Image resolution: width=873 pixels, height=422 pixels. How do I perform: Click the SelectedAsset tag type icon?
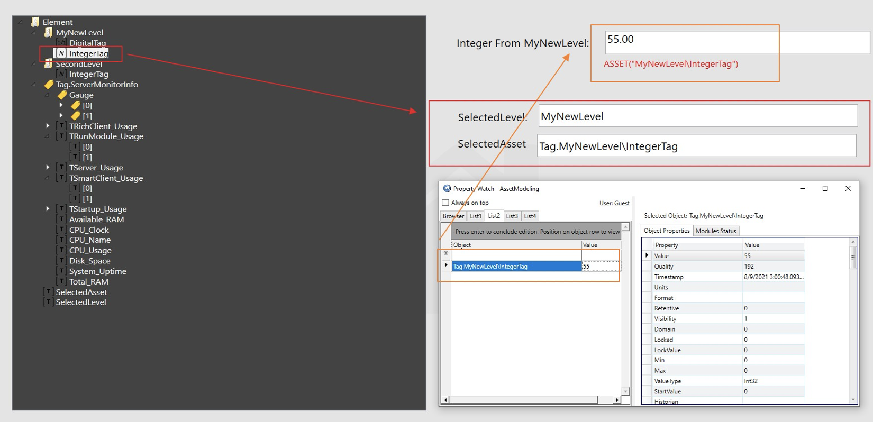pos(48,292)
